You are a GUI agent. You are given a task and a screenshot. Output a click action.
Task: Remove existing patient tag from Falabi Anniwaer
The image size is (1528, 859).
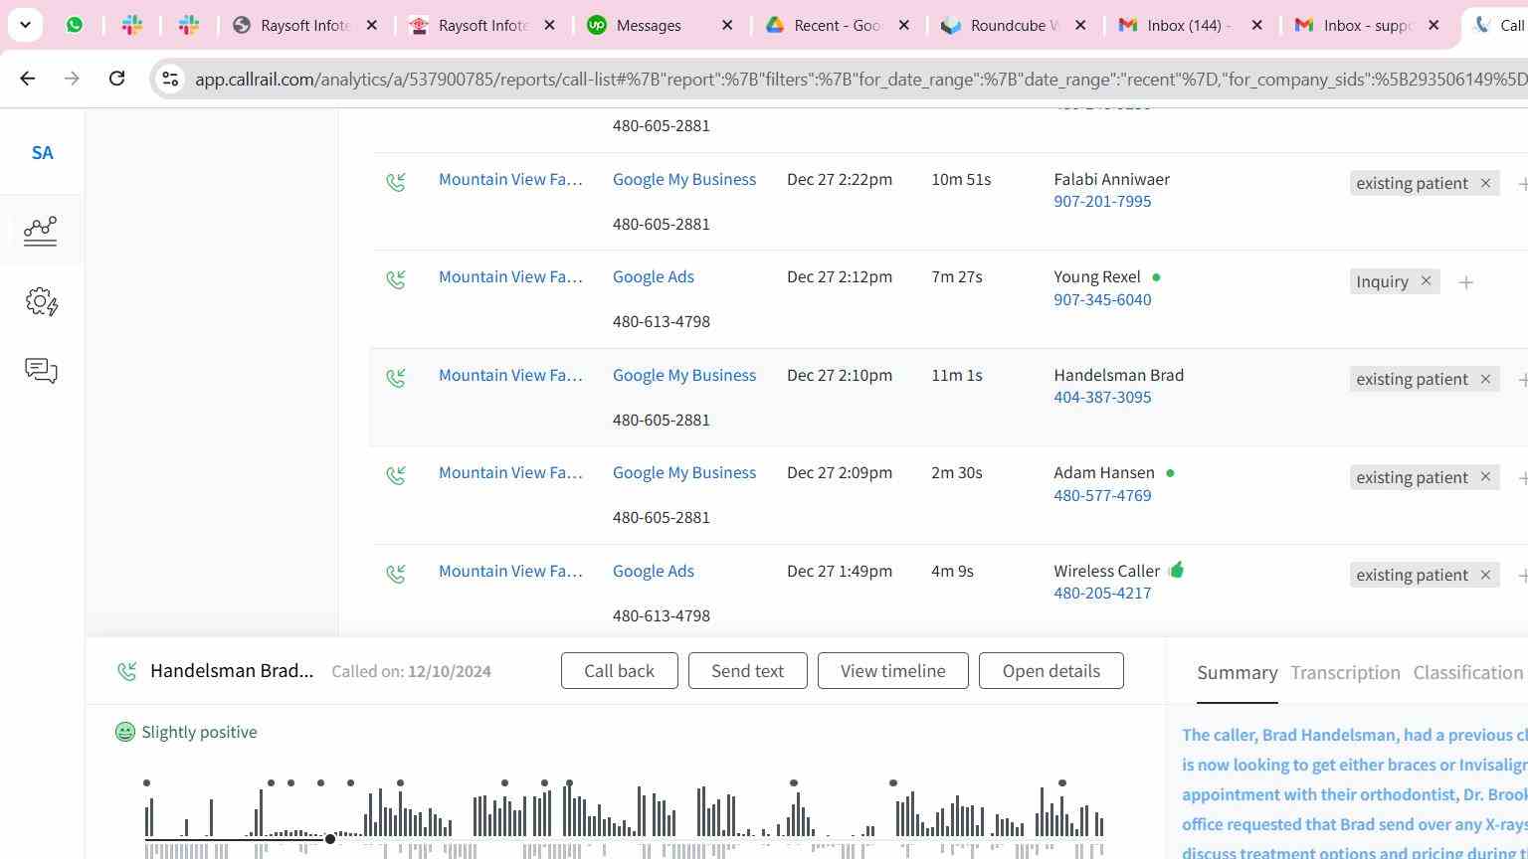pyautogui.click(x=1485, y=183)
